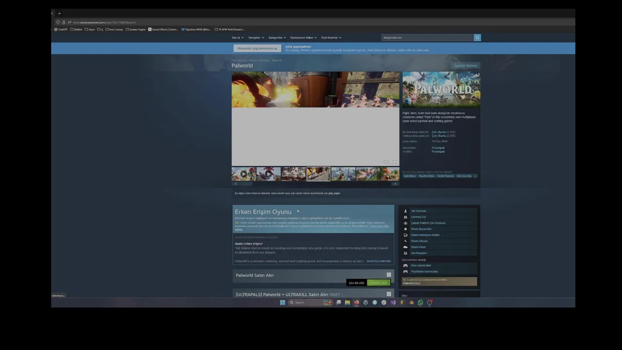The height and width of the screenshot is (350, 622).
Task: Open the Sunken Engine bookmark folder
Action: pos(136,30)
